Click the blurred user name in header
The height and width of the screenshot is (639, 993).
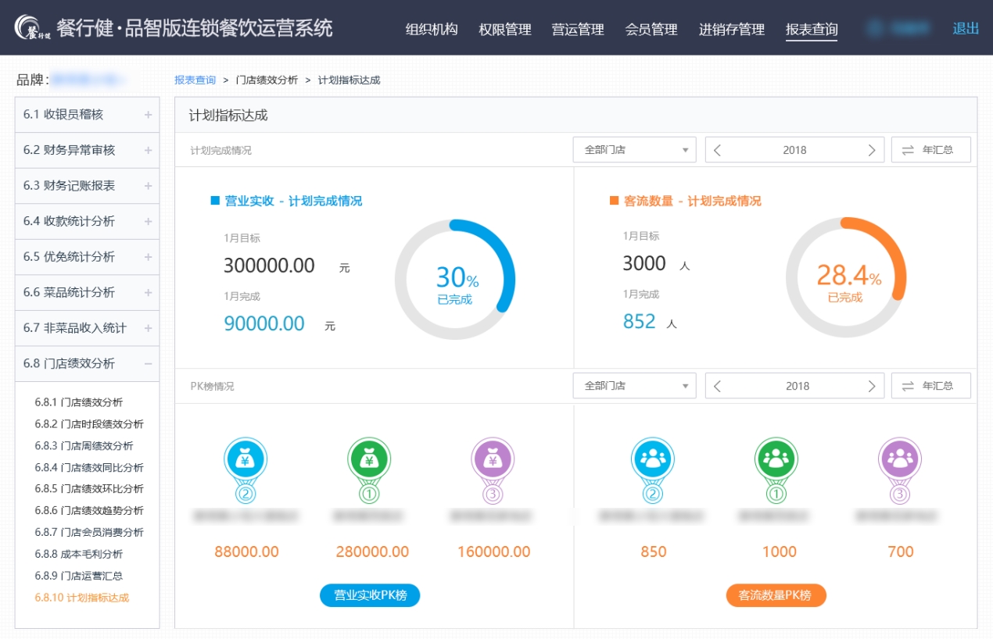click(900, 29)
